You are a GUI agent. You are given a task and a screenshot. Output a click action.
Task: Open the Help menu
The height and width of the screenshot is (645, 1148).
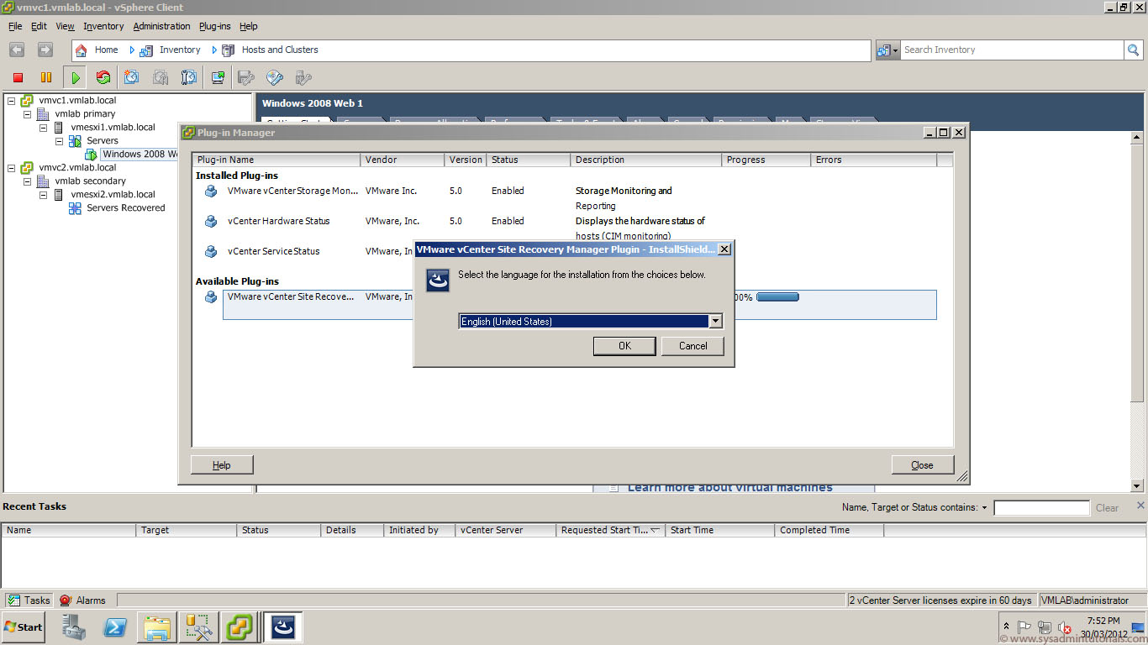point(249,26)
